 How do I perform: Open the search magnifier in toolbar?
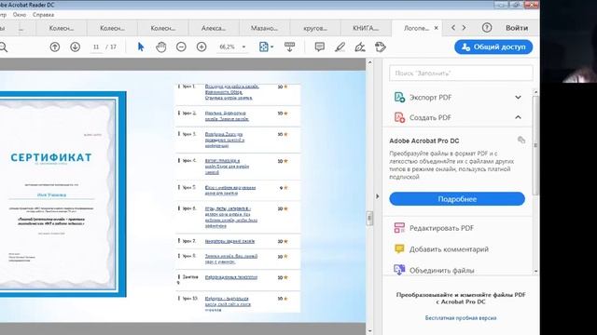point(3,47)
